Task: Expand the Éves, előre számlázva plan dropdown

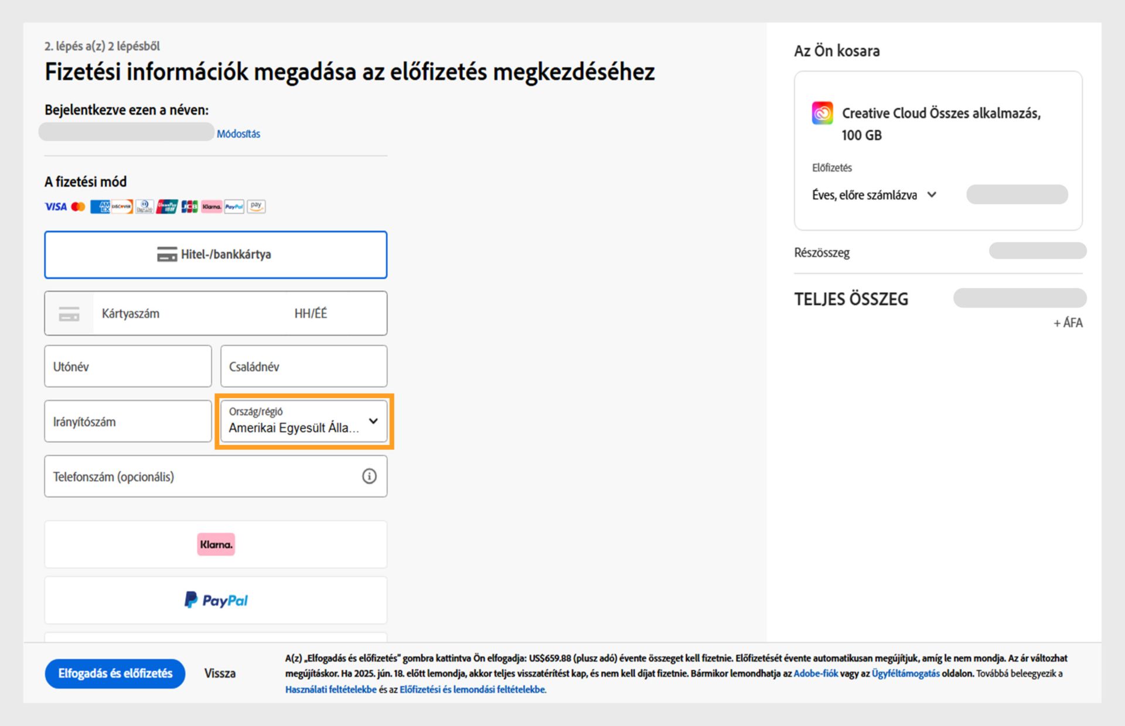Action: [x=874, y=195]
